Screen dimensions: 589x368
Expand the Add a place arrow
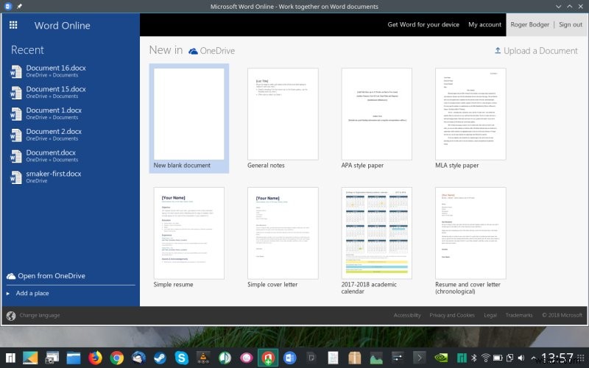(8, 293)
